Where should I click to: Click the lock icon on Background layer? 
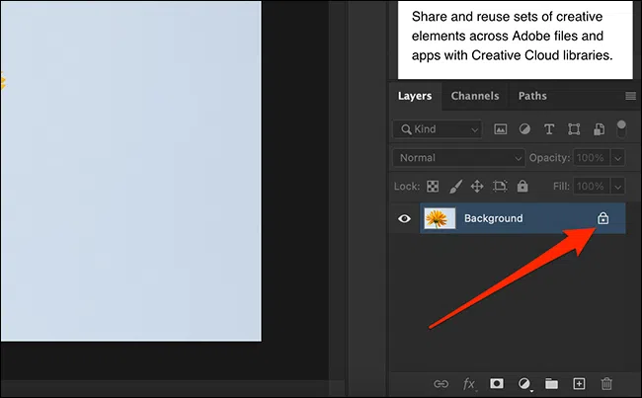point(602,218)
